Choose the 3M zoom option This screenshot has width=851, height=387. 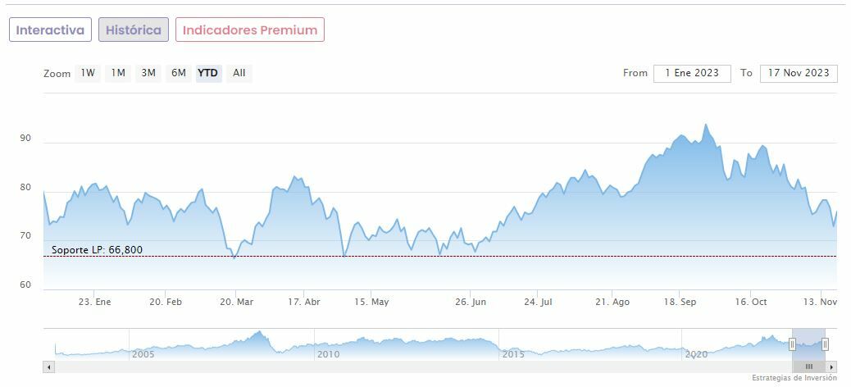(x=148, y=73)
